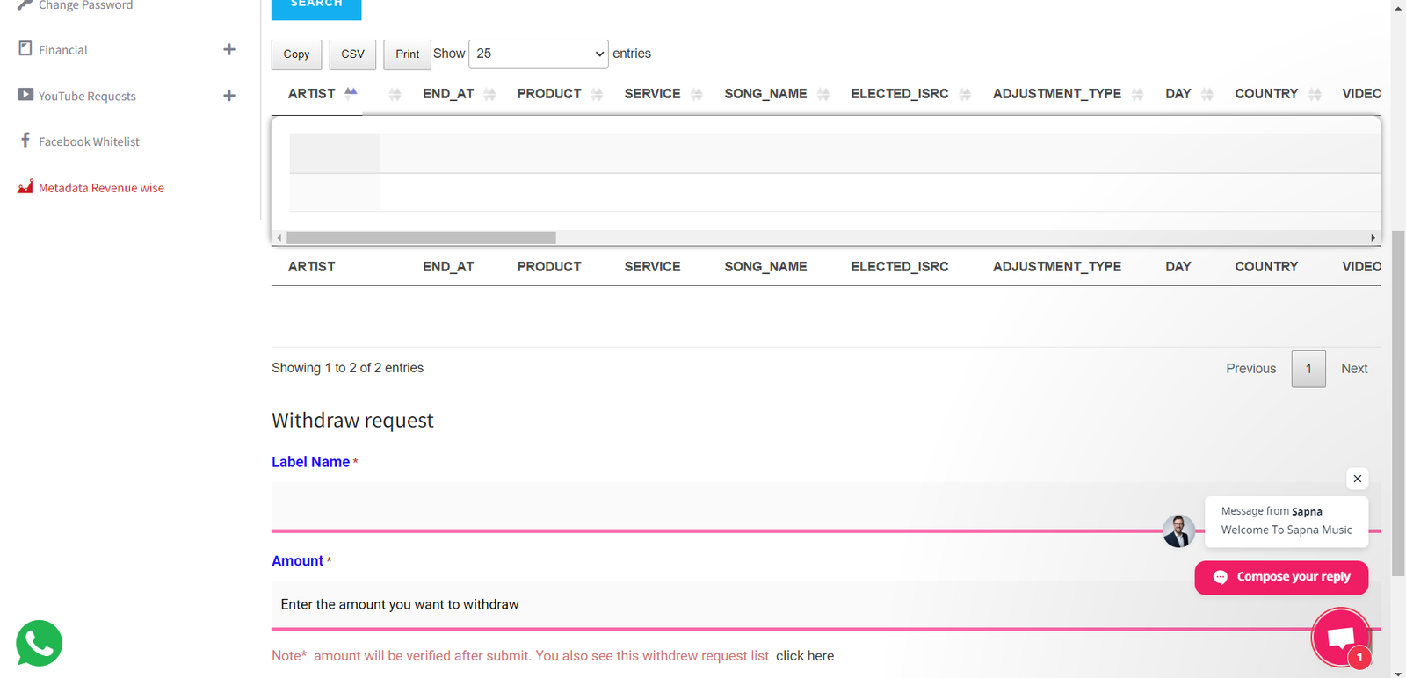Click the YouTube Requests play icon
The width and height of the screenshot is (1406, 678).
[x=25, y=95]
